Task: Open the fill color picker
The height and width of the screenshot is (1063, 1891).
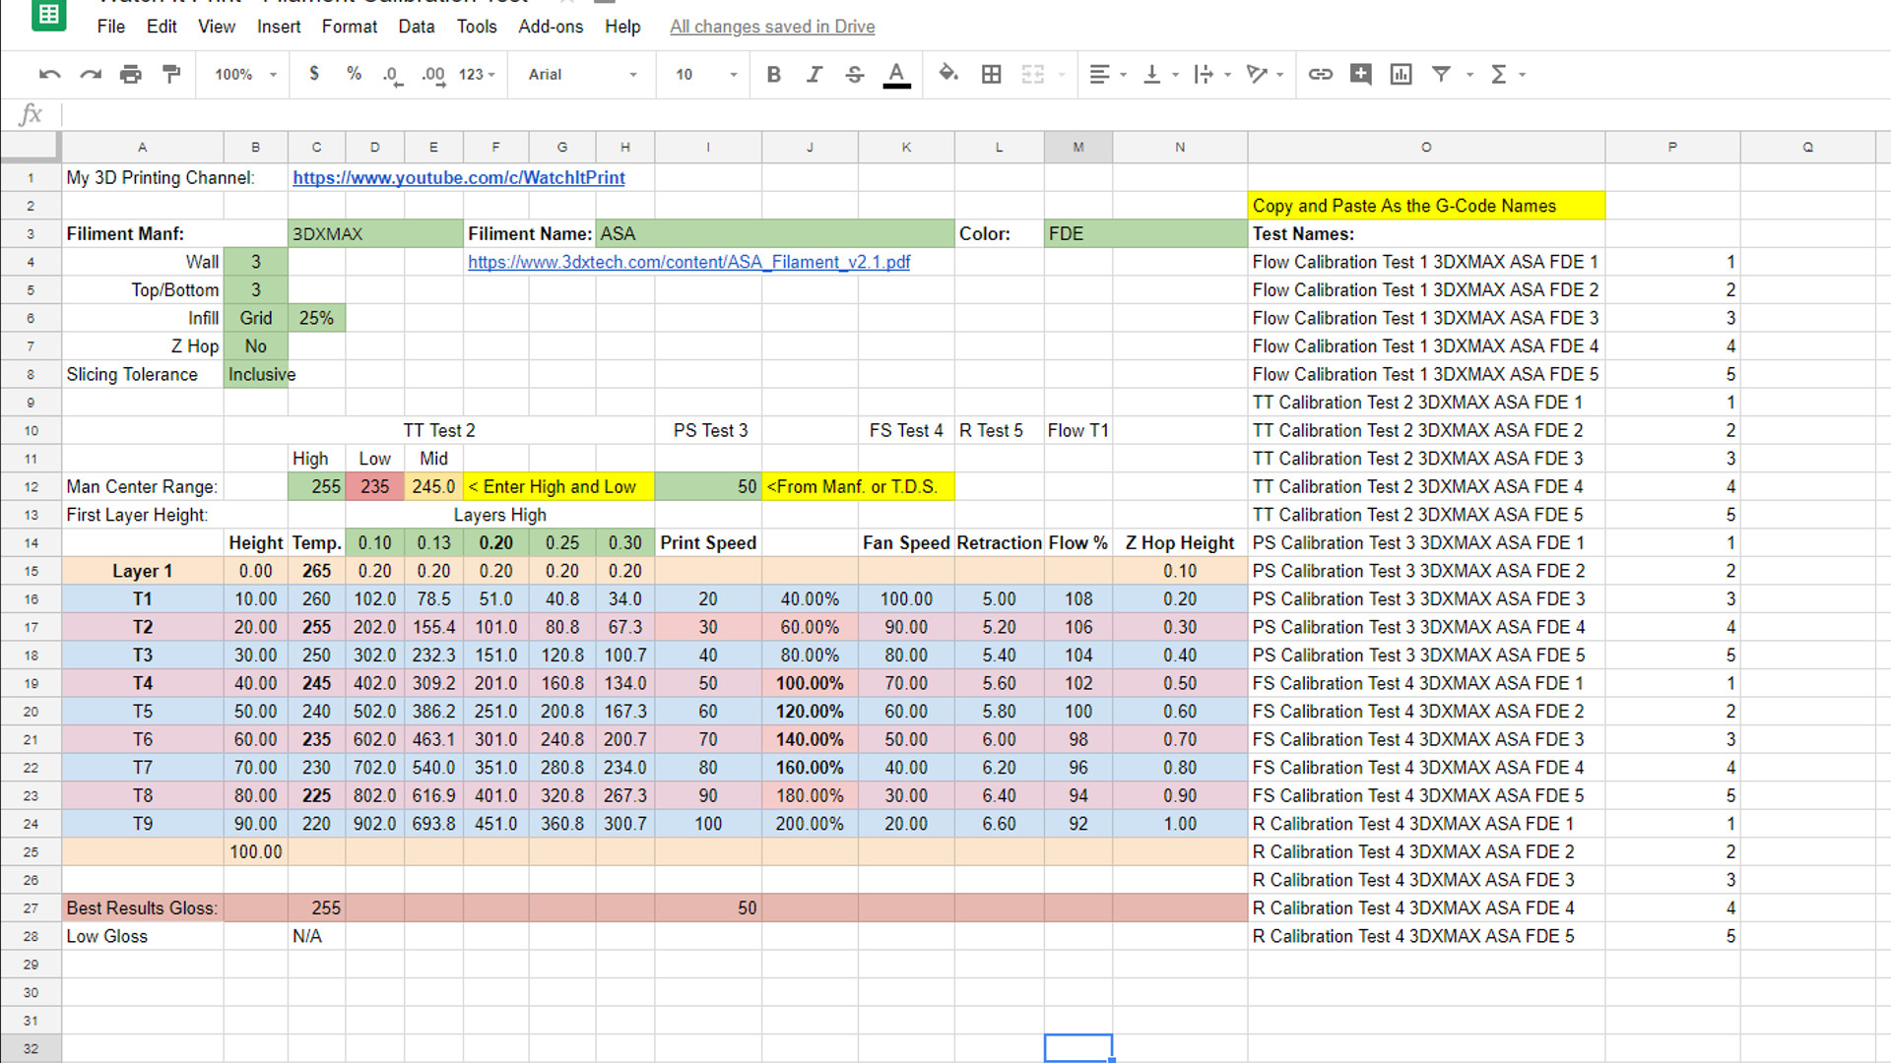Action: click(x=948, y=74)
